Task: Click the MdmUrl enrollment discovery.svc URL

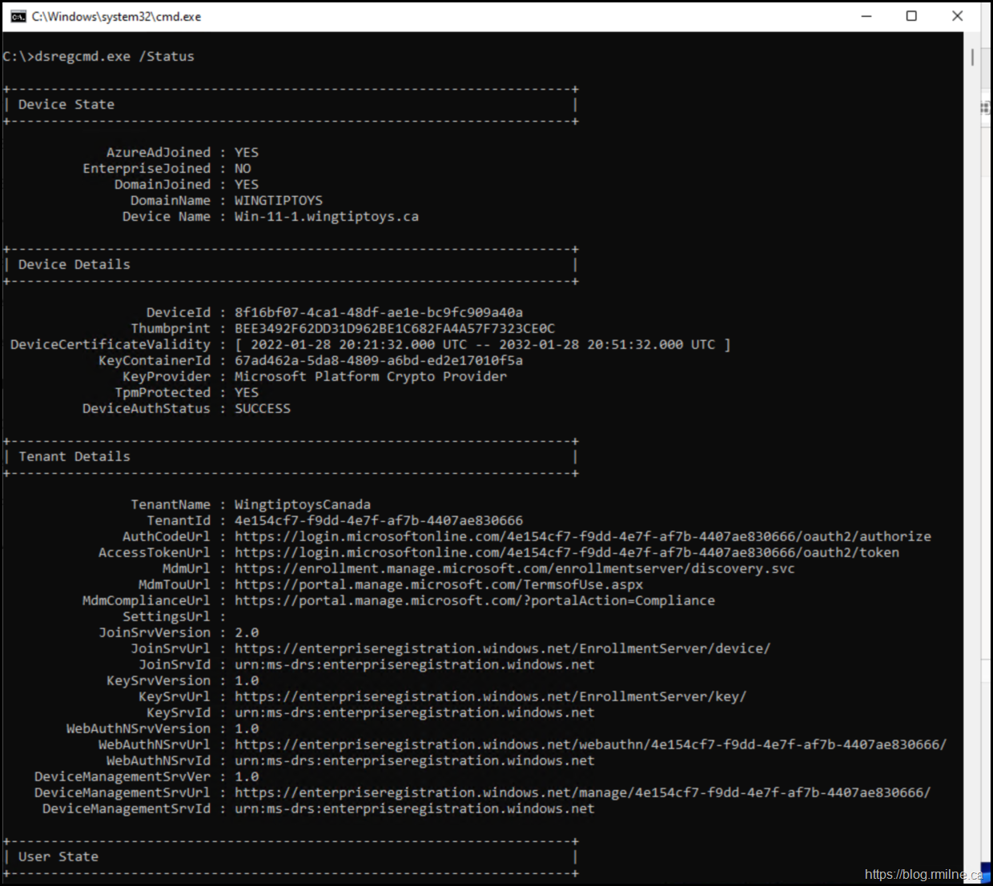Action: [x=514, y=569]
